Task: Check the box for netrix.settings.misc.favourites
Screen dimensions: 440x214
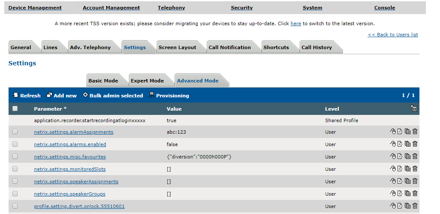Action: (15, 156)
